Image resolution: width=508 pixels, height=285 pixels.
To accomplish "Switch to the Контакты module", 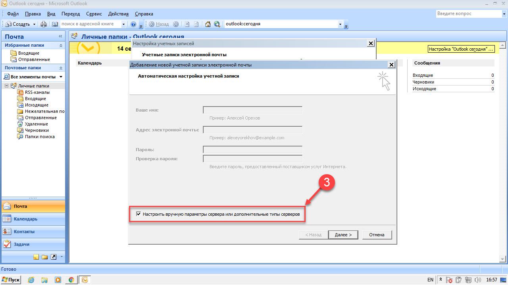I will (33, 232).
